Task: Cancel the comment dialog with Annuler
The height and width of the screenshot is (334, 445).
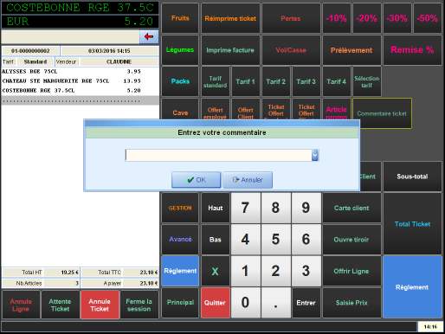Action: [x=248, y=180]
